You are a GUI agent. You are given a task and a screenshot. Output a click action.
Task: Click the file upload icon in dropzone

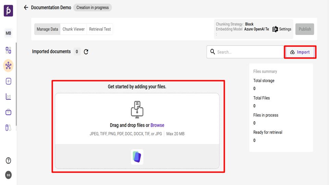(137, 109)
